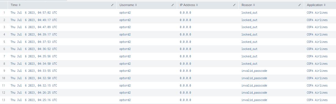
Task: Click the pencil edit icon in Reason column
Action: click(x=300, y=5)
